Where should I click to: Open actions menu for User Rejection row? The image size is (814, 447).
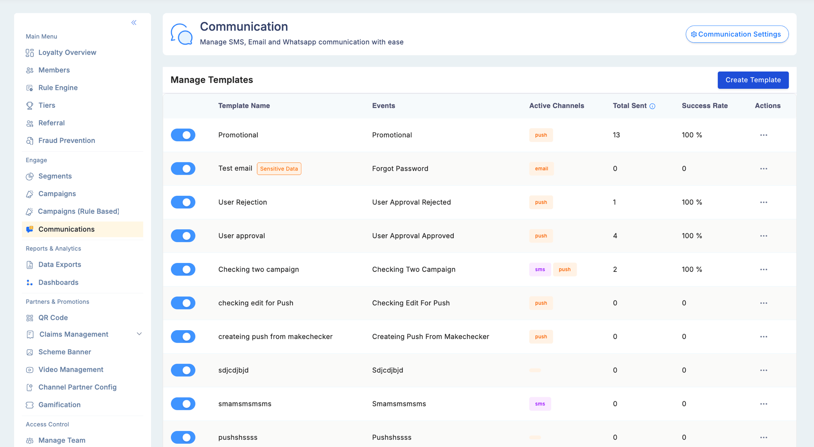pos(764,202)
